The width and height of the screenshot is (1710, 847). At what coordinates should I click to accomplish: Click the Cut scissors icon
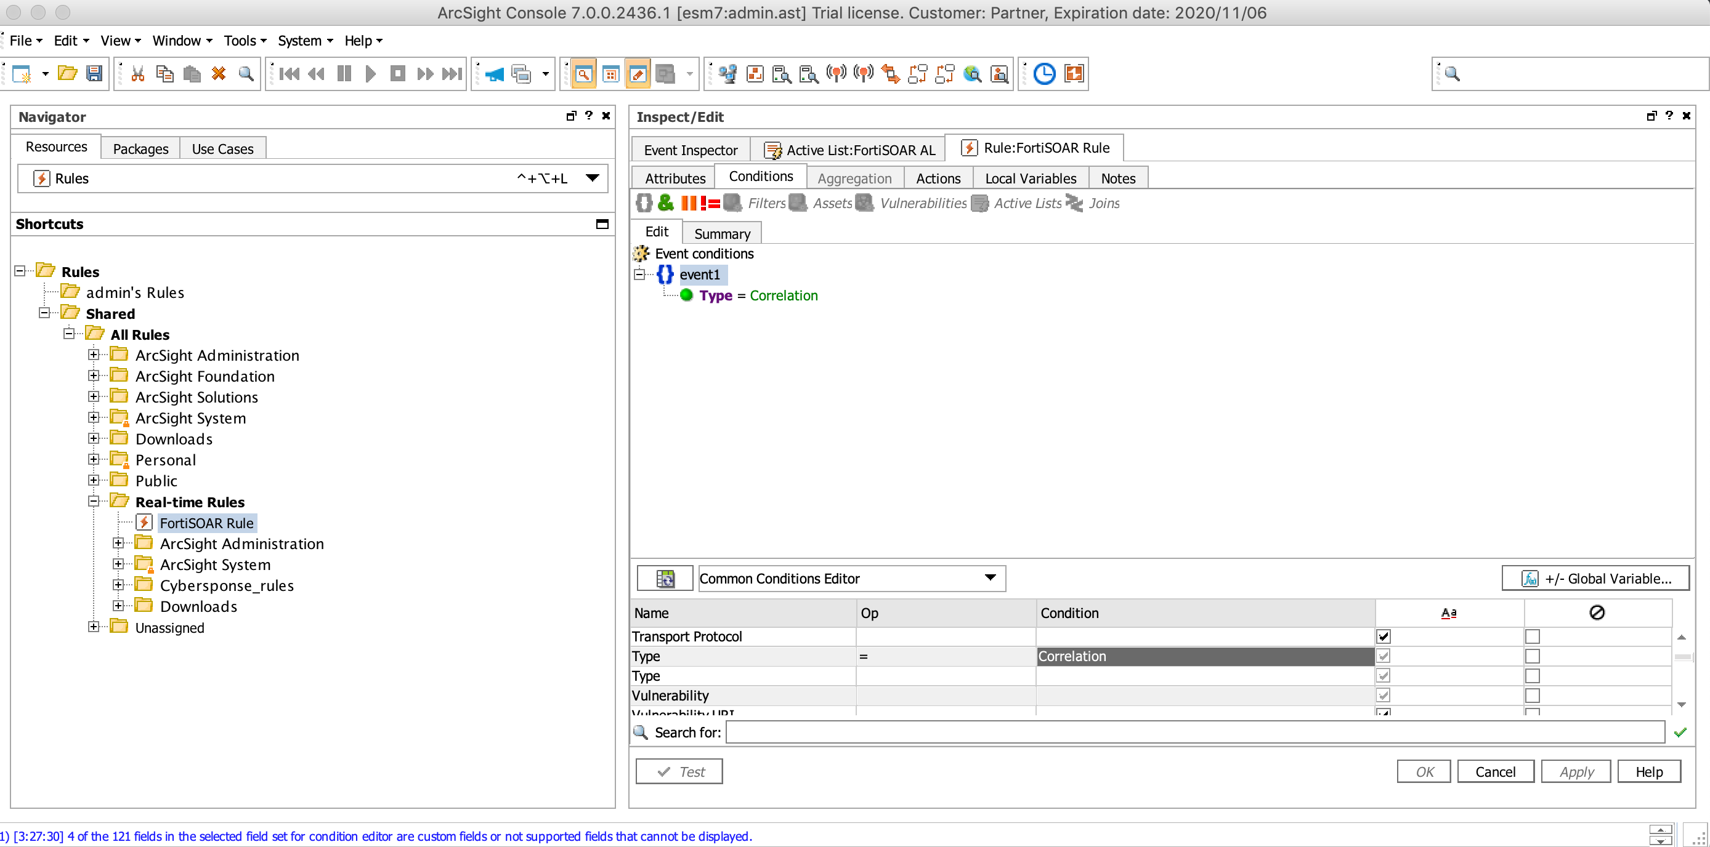137,74
